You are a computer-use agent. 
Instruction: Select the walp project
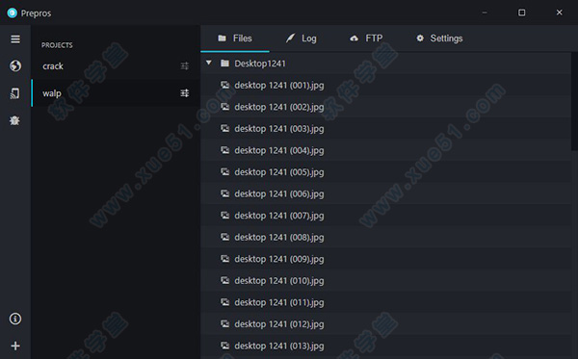pyautogui.click(x=116, y=93)
